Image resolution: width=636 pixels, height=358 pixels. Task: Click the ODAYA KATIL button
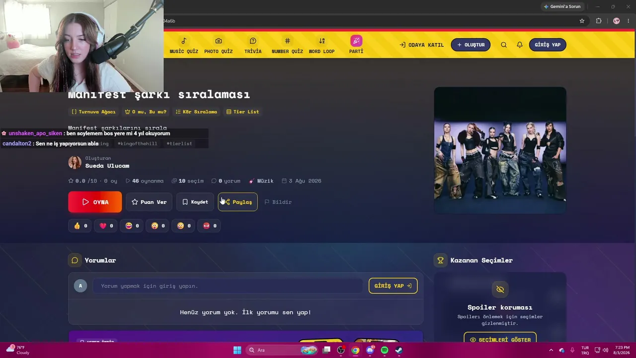coord(421,45)
